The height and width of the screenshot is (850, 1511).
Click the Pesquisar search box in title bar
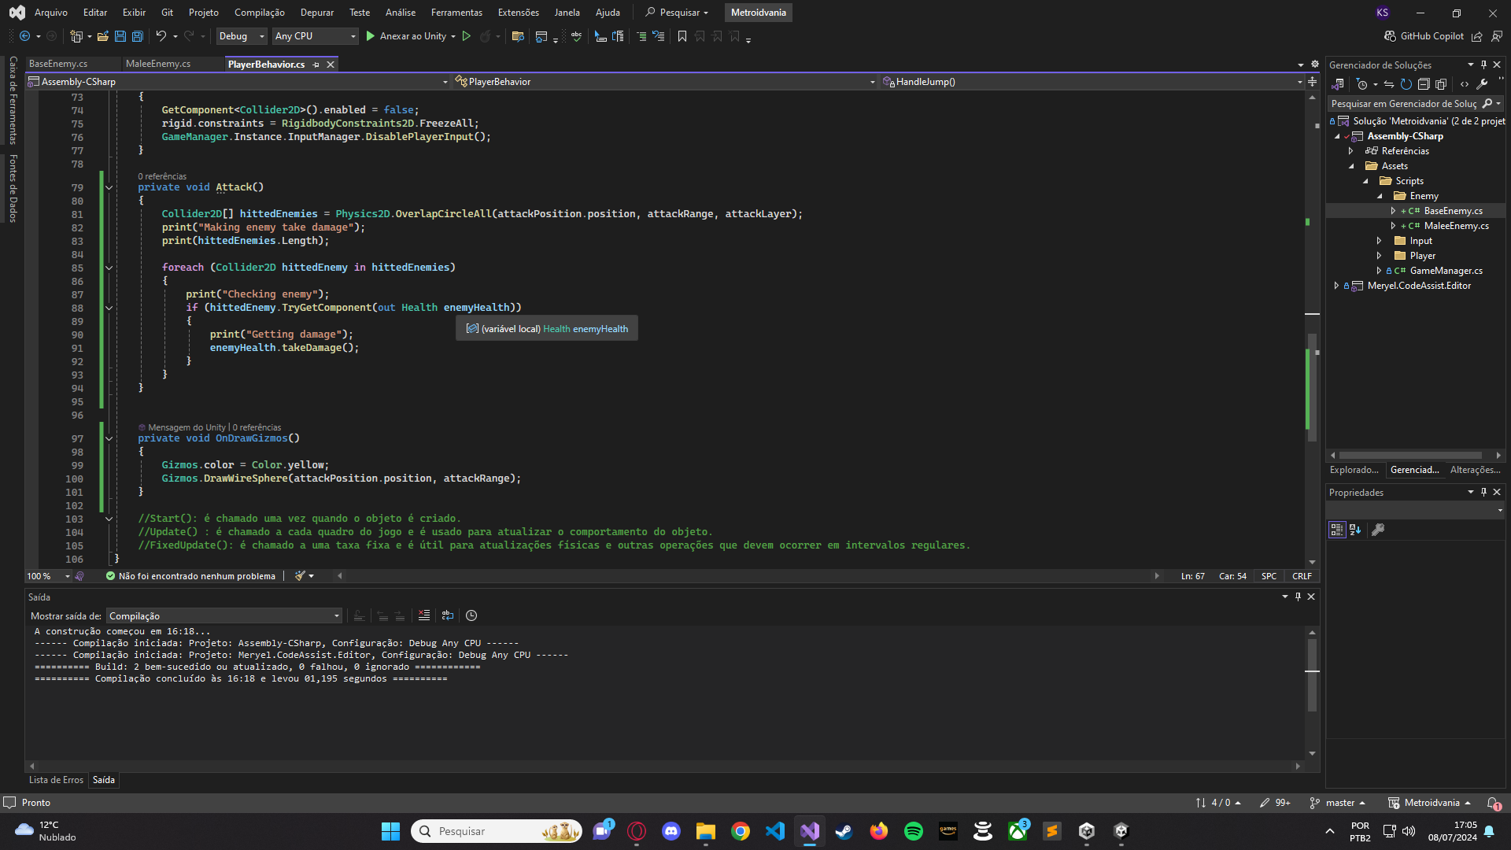(678, 13)
